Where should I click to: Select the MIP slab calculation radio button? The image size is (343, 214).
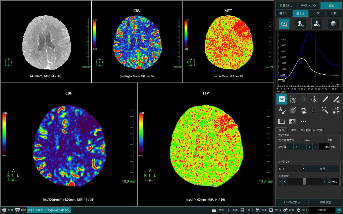coord(326,140)
